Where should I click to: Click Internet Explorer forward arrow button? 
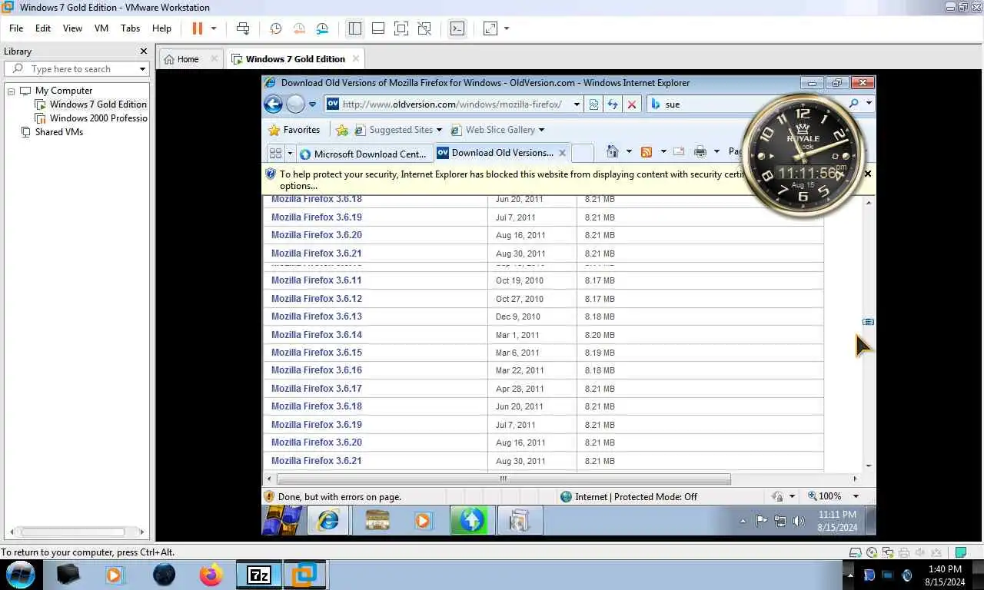(x=295, y=104)
